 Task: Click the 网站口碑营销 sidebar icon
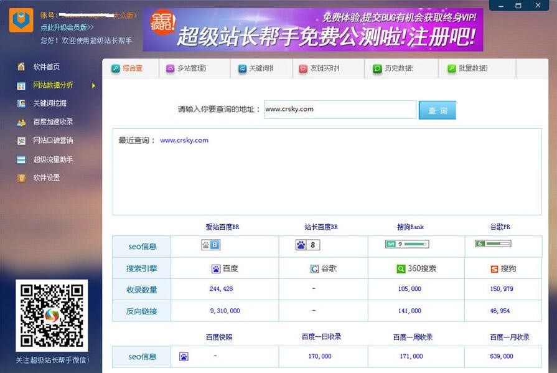tap(21, 141)
